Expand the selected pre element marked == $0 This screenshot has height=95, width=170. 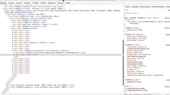click(15, 55)
